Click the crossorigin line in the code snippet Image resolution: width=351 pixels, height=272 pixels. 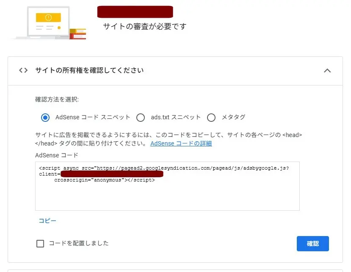tap(104, 180)
